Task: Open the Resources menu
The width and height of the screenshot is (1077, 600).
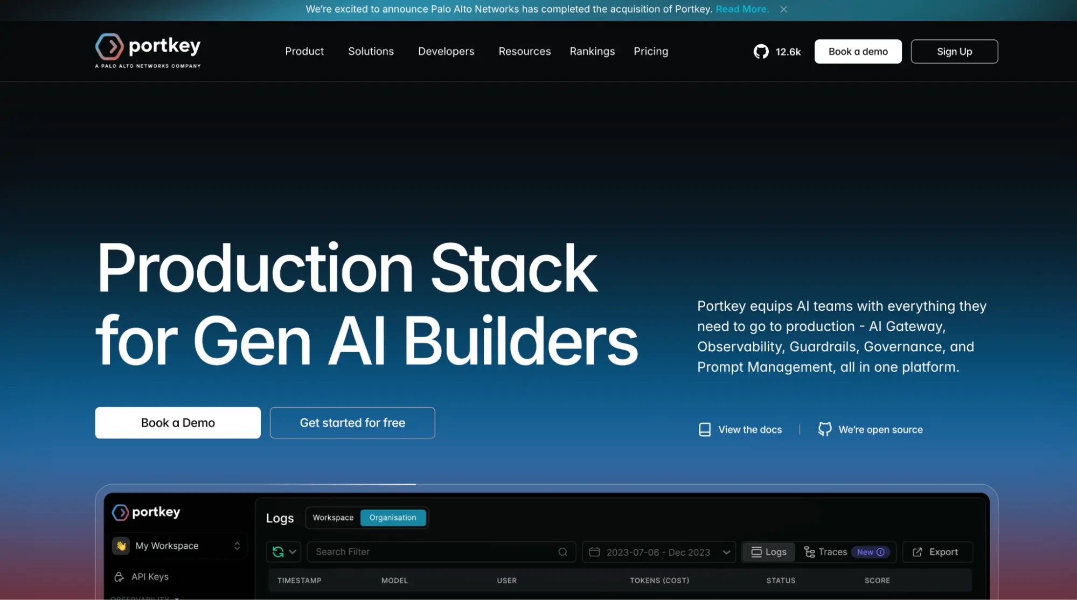Action: 524,51
